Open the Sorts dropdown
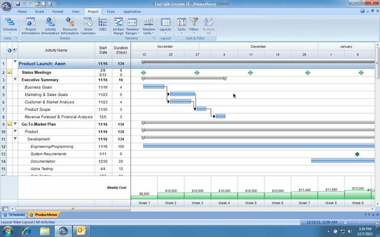Image resolution: width=380 pixels, height=237 pixels. click(x=182, y=26)
